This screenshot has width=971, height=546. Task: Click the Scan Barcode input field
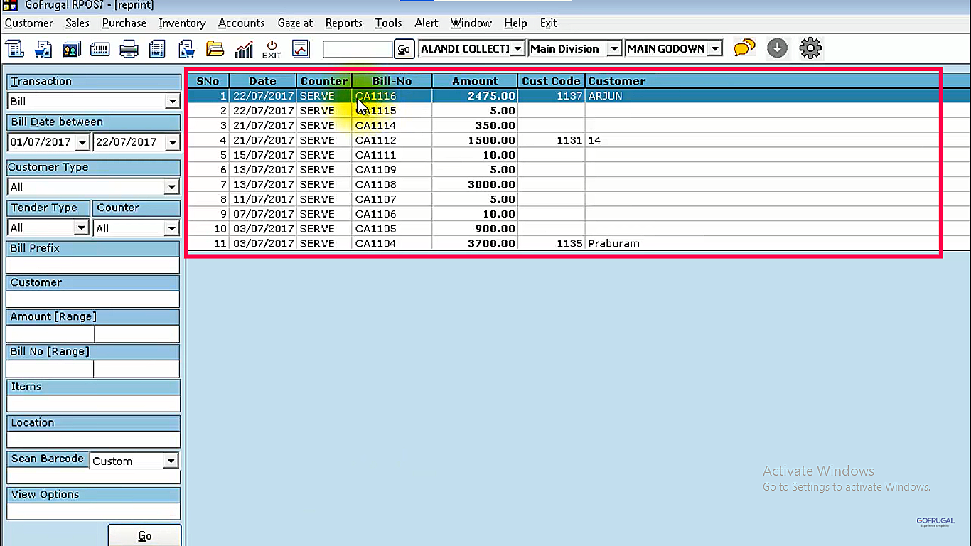pos(93,476)
